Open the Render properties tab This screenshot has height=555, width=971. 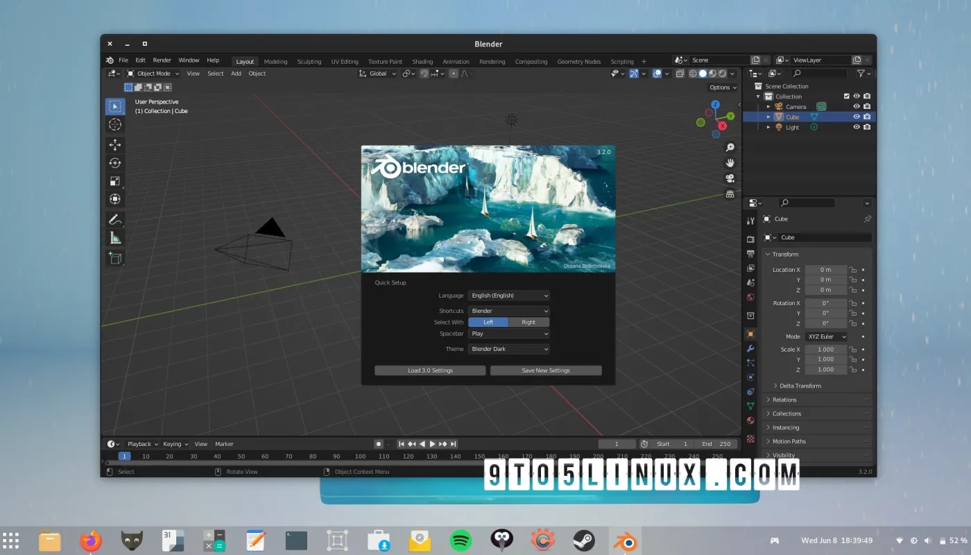coord(750,239)
